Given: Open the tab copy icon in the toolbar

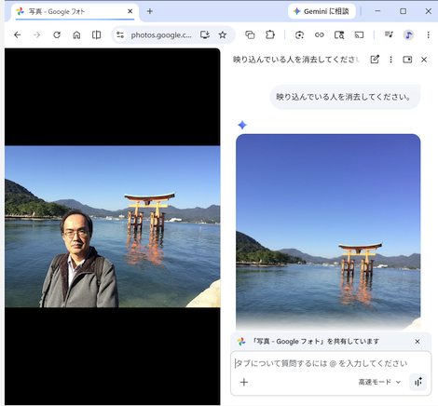Looking at the screenshot, I should pos(250,35).
